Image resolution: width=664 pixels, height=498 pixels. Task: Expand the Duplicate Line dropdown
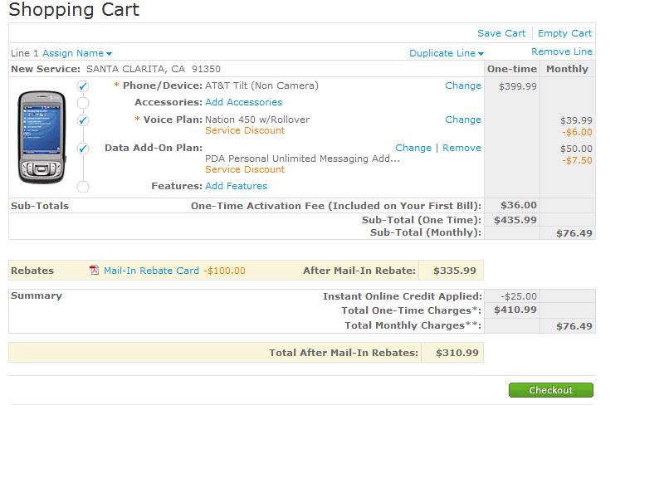click(447, 53)
